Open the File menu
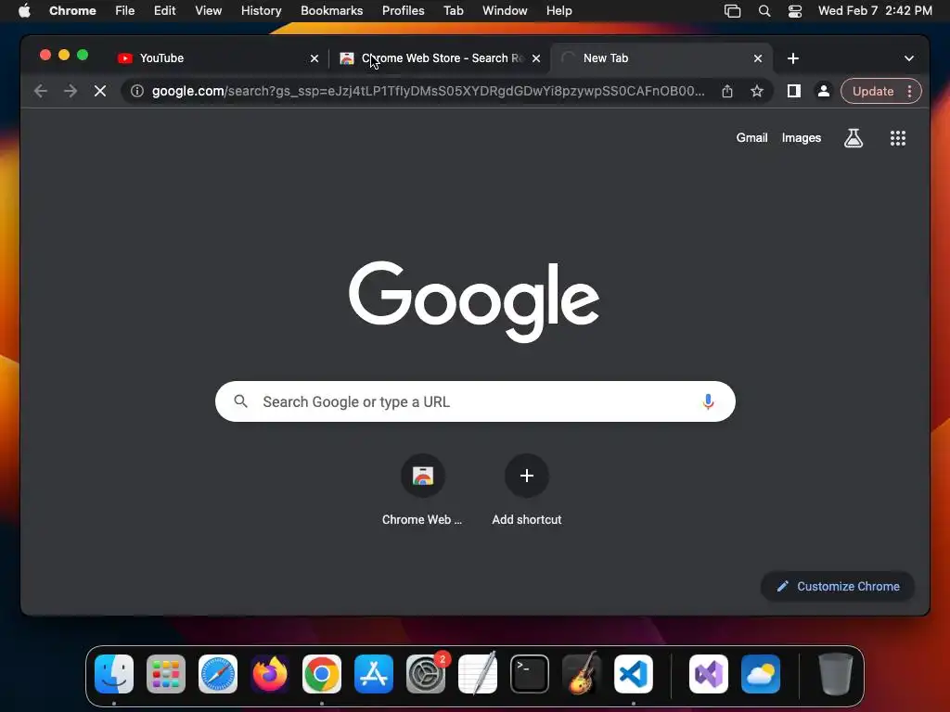This screenshot has width=950, height=712. pyautogui.click(x=125, y=10)
